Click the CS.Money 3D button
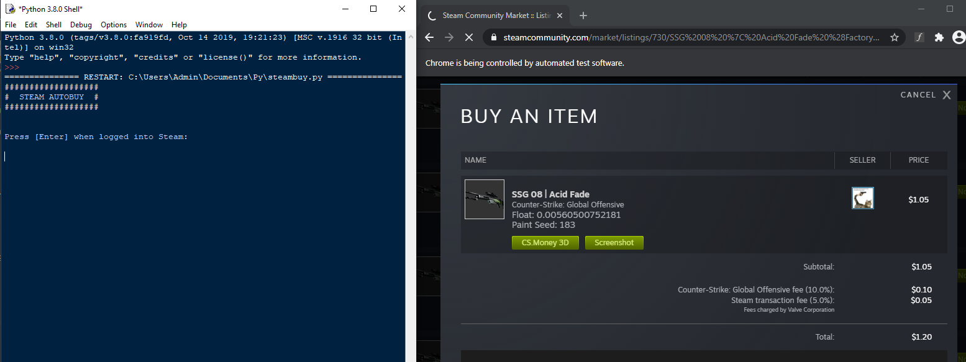966x362 pixels. point(545,242)
